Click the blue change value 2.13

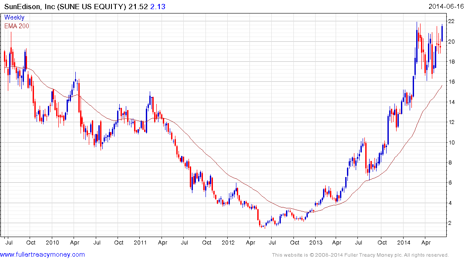[x=158, y=7]
